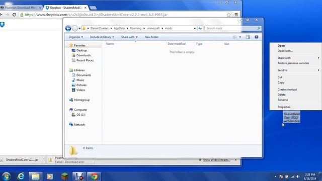Choose Open with... in the context menu

(285, 51)
